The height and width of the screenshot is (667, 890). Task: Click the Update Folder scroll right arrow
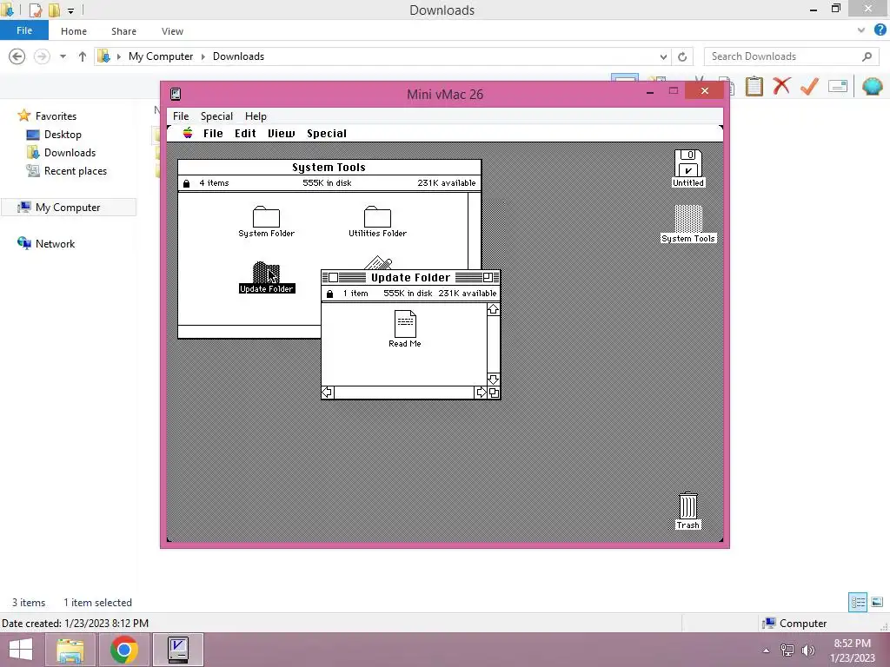(481, 393)
